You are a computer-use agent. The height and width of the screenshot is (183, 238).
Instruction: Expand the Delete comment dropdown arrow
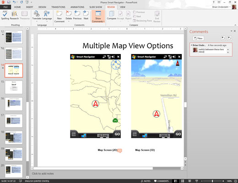(x=69, y=22)
